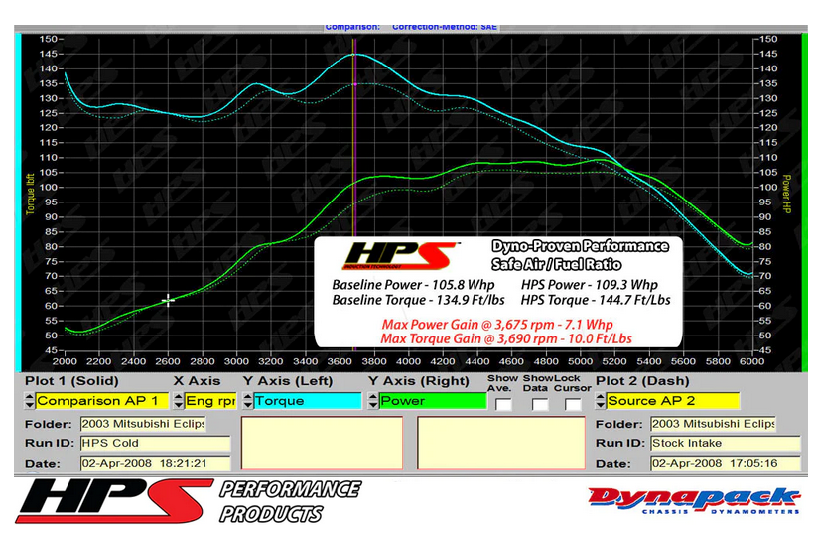Click Plot 1 Folder field
This screenshot has height=538, width=815.
(141, 424)
